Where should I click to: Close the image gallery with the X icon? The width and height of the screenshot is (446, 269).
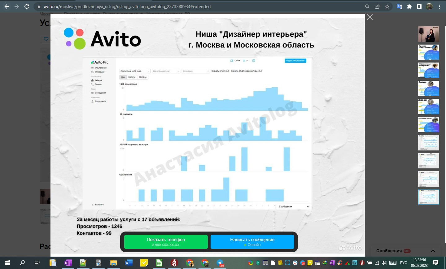370,17
